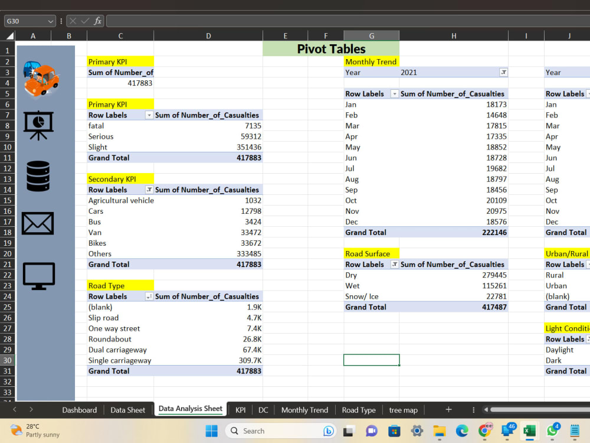Add a new sheet with the plus button
This screenshot has width=590, height=443.
(x=449, y=409)
